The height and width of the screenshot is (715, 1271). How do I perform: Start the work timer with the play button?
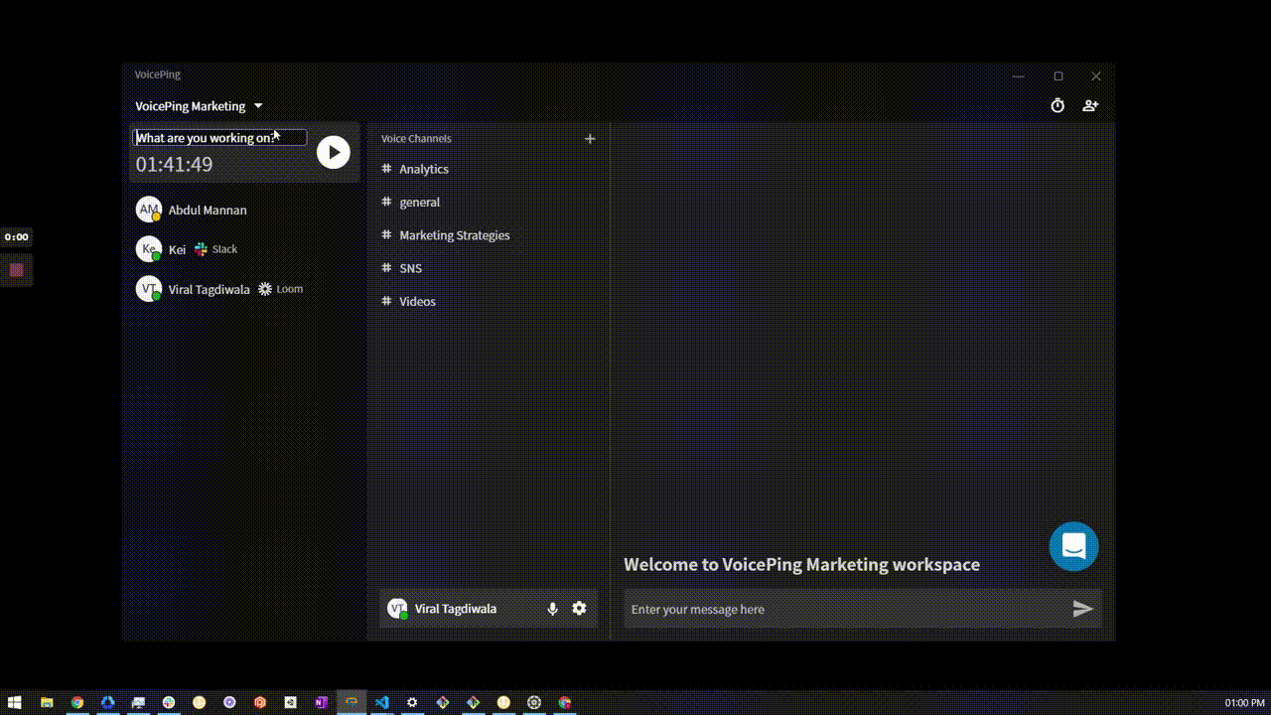click(333, 152)
